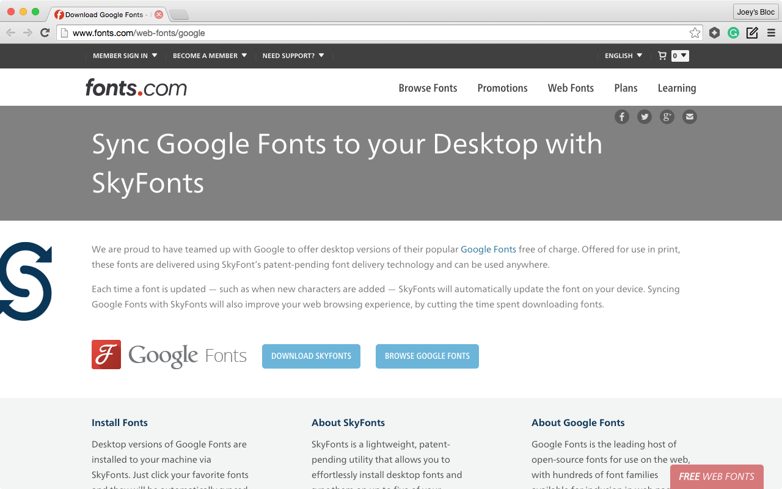Go to the Web Fonts menu
Screen dimensions: 782x489
tap(571, 88)
